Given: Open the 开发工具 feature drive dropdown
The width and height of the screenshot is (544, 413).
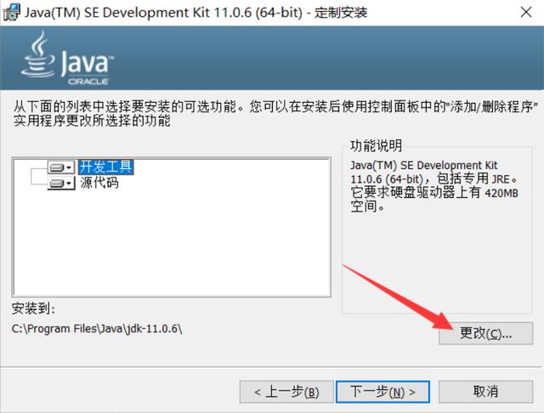Looking at the screenshot, I should pos(61,167).
